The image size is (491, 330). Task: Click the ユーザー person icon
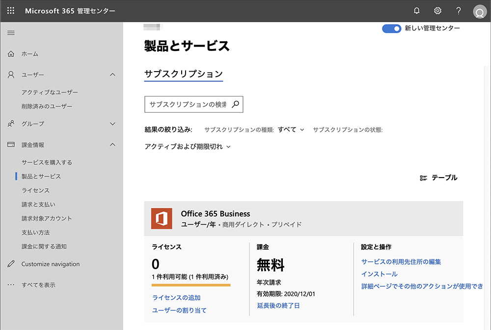coord(11,75)
